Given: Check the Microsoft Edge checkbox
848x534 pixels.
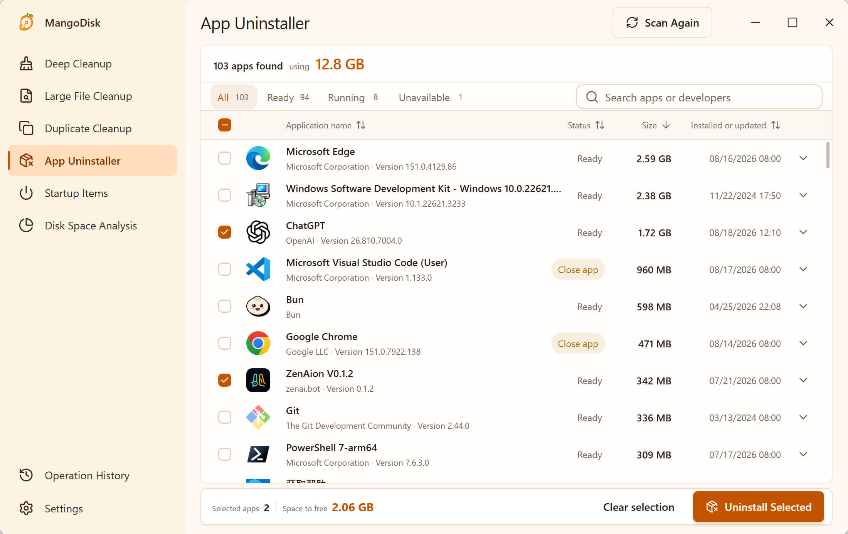Looking at the screenshot, I should pyautogui.click(x=225, y=158).
